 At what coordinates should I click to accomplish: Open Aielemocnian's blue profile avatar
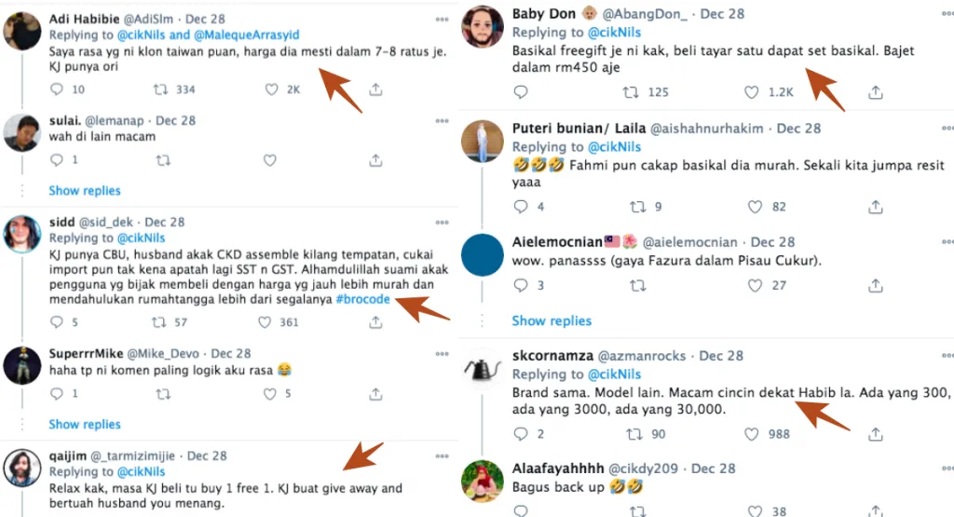pyautogui.click(x=483, y=256)
